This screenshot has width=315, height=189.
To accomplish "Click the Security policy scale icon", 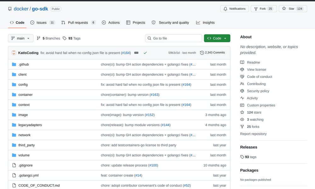I will pyautogui.click(x=242, y=91).
